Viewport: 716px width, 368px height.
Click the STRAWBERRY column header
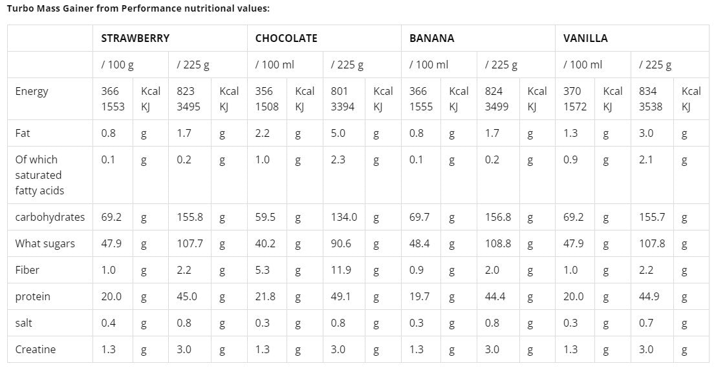135,38
